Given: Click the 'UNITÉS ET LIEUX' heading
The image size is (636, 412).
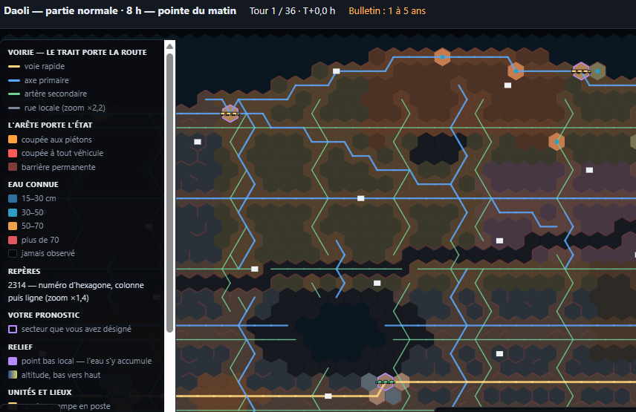Looking at the screenshot, I should click(x=40, y=392).
